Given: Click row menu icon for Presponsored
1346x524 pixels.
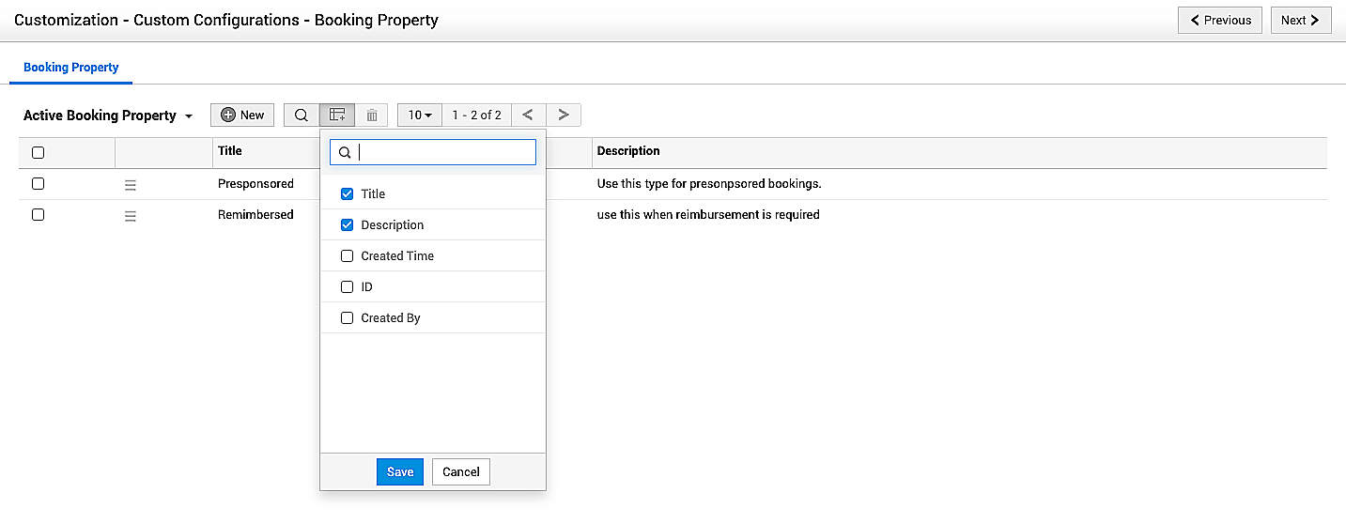Looking at the screenshot, I should 131,185.
